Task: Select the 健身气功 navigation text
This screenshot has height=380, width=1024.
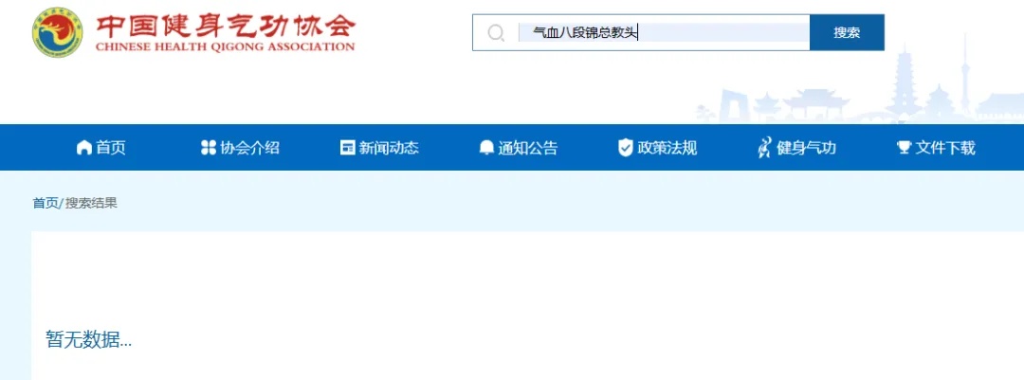Action: (x=806, y=148)
